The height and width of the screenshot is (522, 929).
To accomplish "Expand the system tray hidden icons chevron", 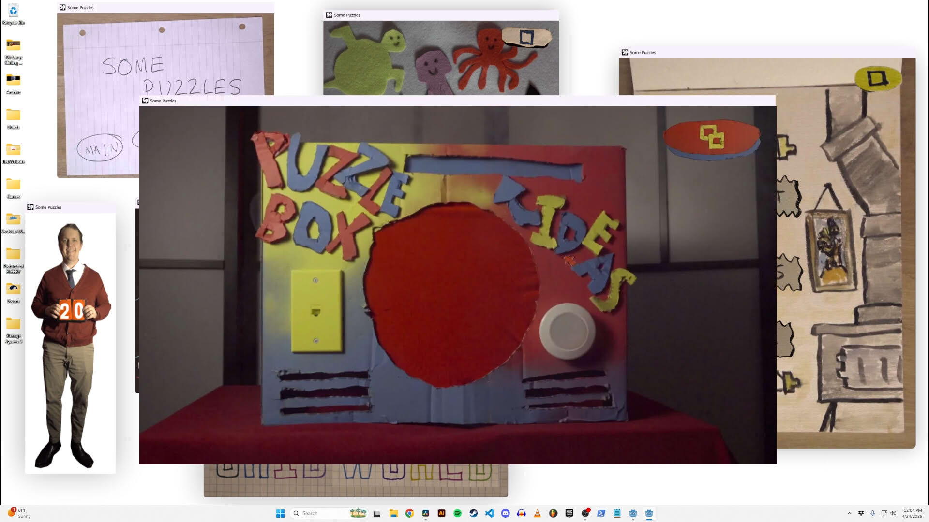I will (x=849, y=513).
